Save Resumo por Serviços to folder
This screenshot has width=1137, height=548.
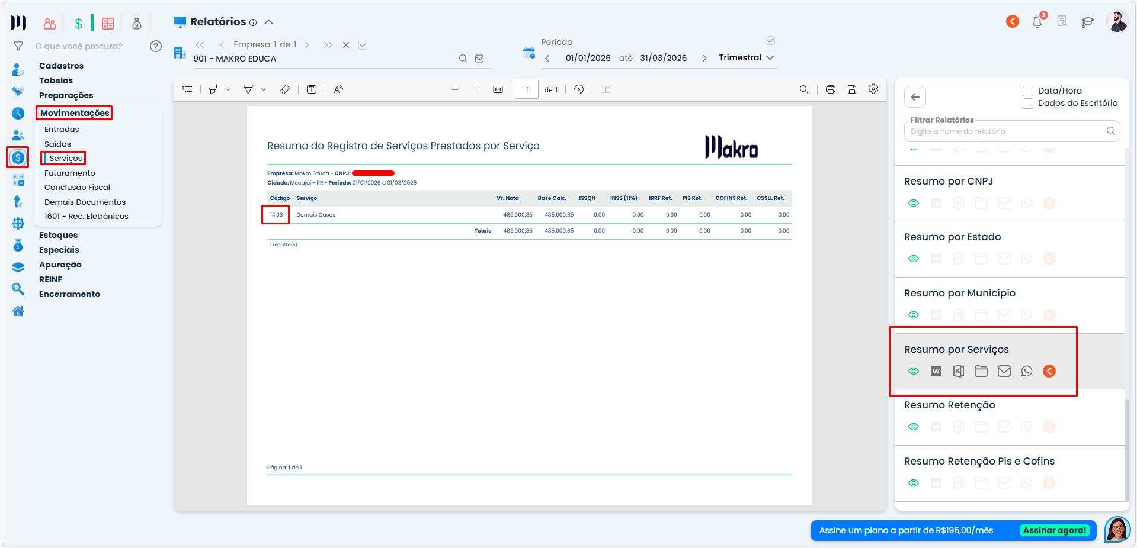pos(981,371)
